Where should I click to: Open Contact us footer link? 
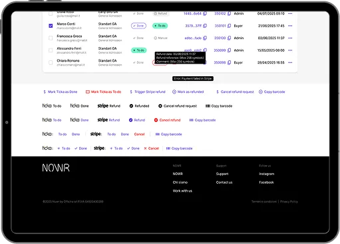point(224,182)
